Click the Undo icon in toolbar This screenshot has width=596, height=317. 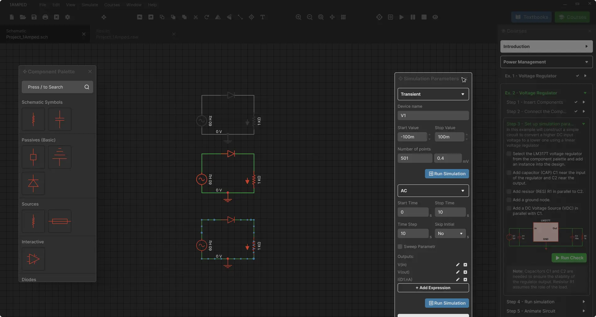click(140, 17)
